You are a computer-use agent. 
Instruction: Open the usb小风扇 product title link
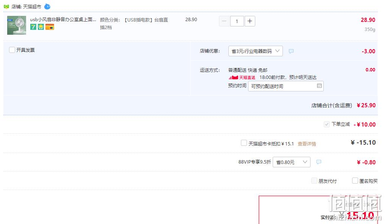[63, 19]
